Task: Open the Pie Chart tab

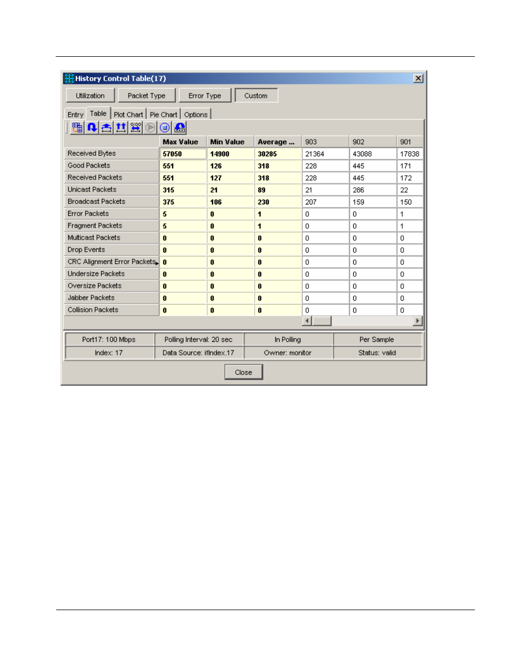Action: (x=163, y=115)
